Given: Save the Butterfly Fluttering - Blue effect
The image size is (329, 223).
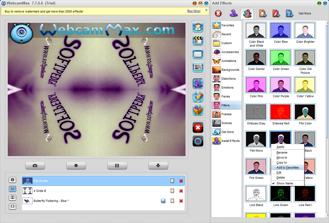Looking at the screenshot, I should pos(163,201).
